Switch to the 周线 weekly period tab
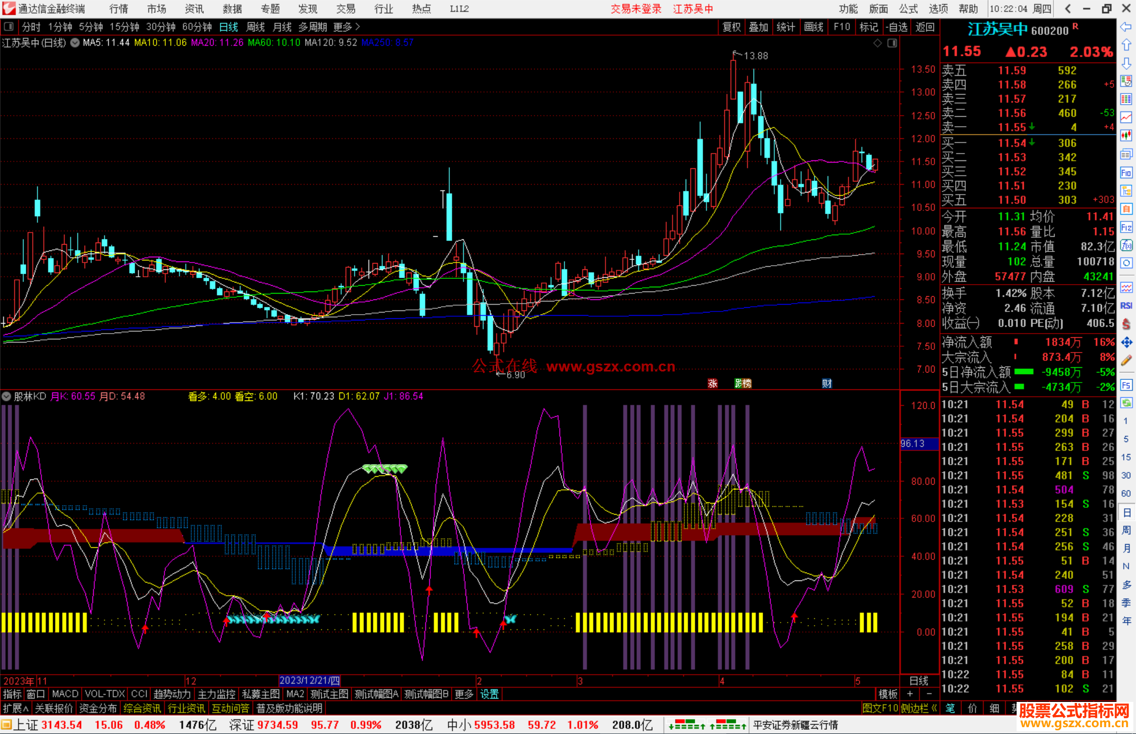The image size is (1136, 734). (256, 27)
